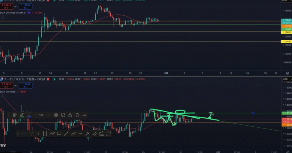Screen dimensions: 292x153
Task: Change text color with the T icon
Action: coord(29,115)
